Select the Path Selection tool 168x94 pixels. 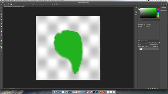click(1, 37)
